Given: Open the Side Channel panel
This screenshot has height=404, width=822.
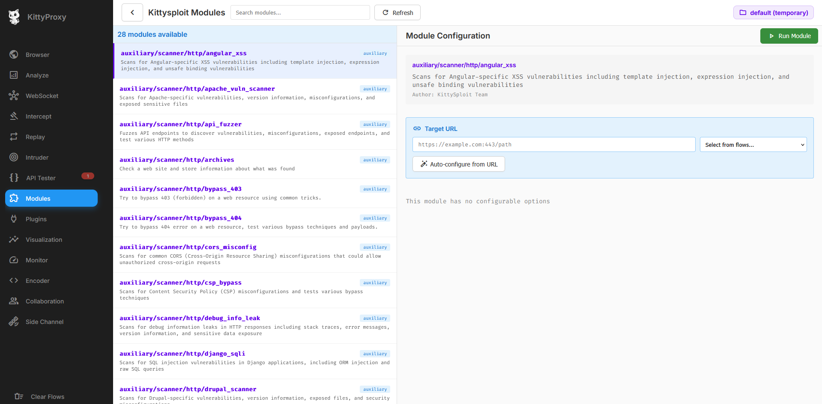Looking at the screenshot, I should pos(44,321).
